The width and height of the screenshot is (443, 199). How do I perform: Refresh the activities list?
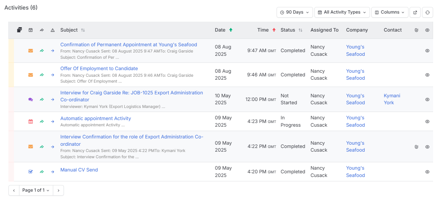pyautogui.click(x=428, y=12)
